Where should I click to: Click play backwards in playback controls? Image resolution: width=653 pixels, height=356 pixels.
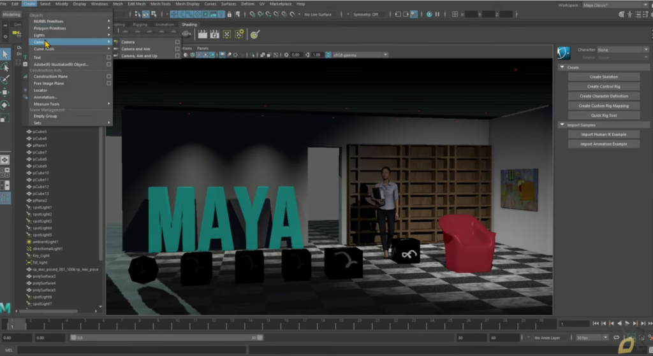[x=619, y=323]
